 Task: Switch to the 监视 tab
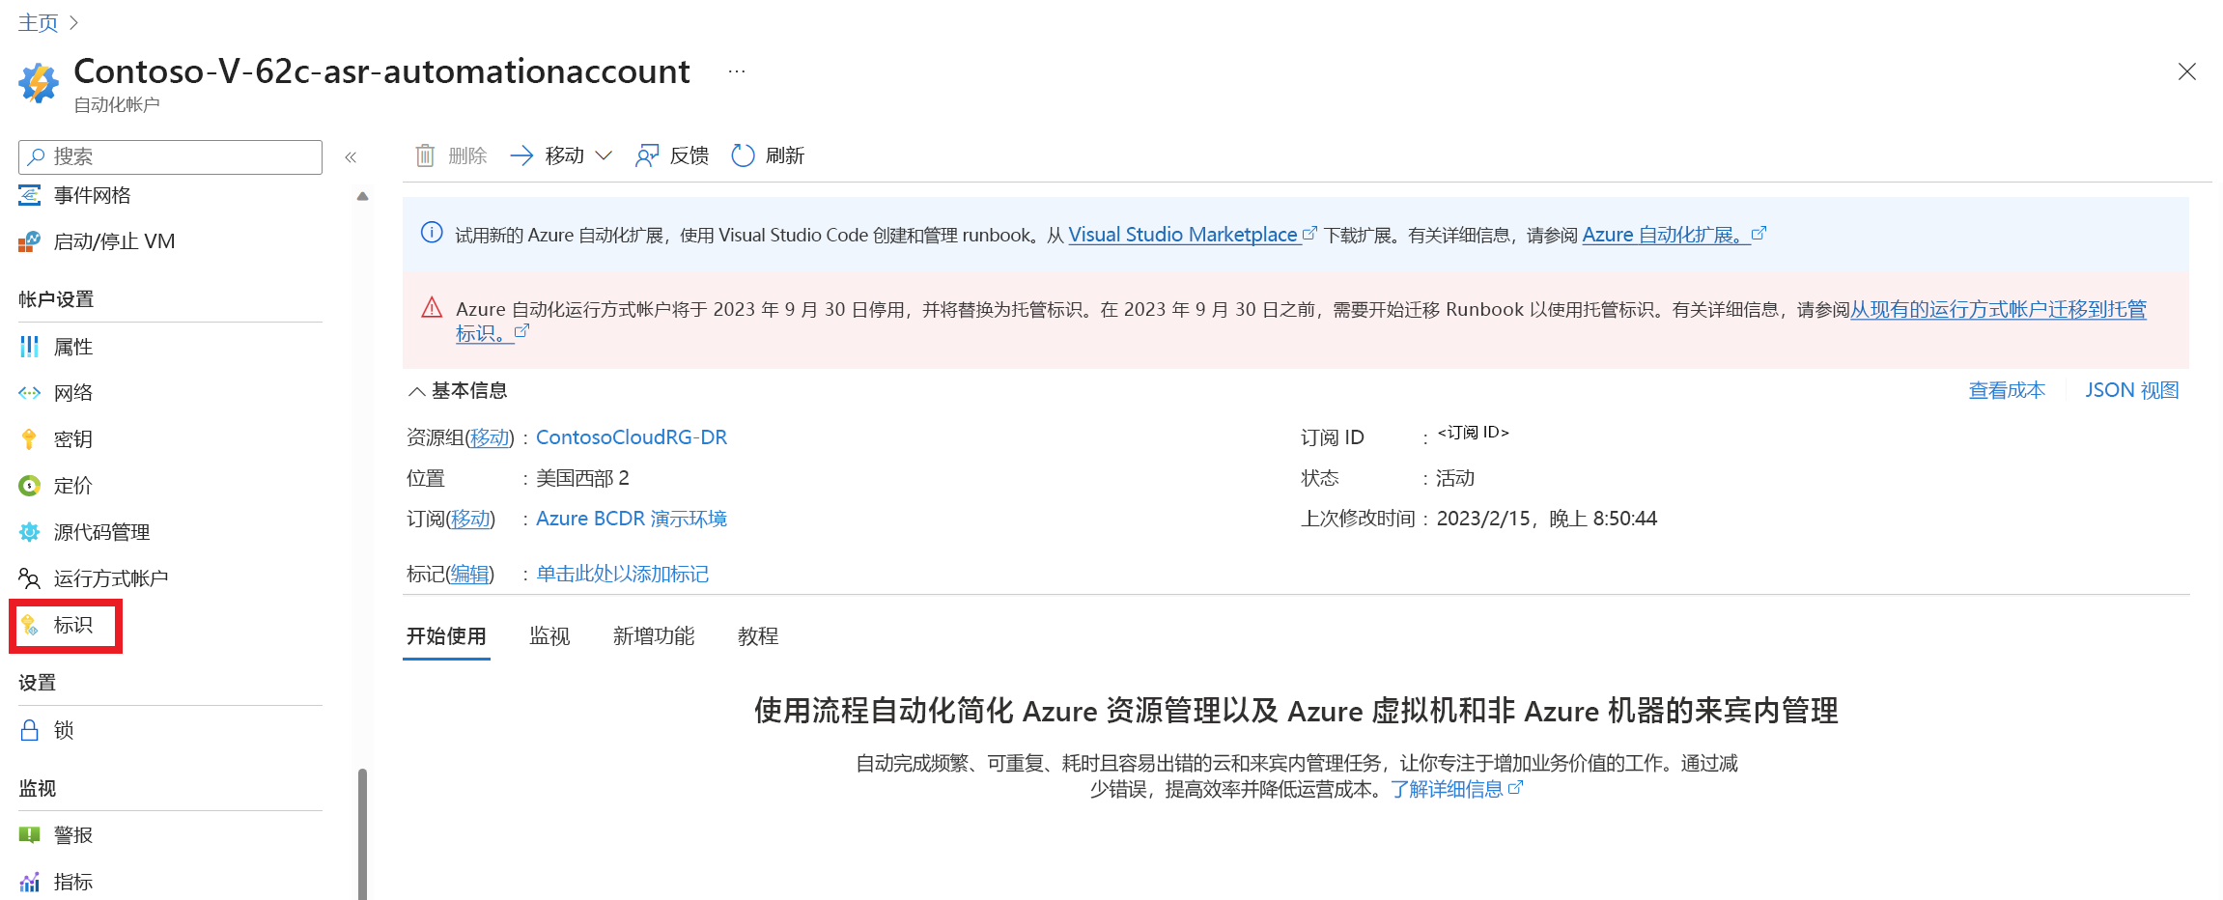[549, 636]
